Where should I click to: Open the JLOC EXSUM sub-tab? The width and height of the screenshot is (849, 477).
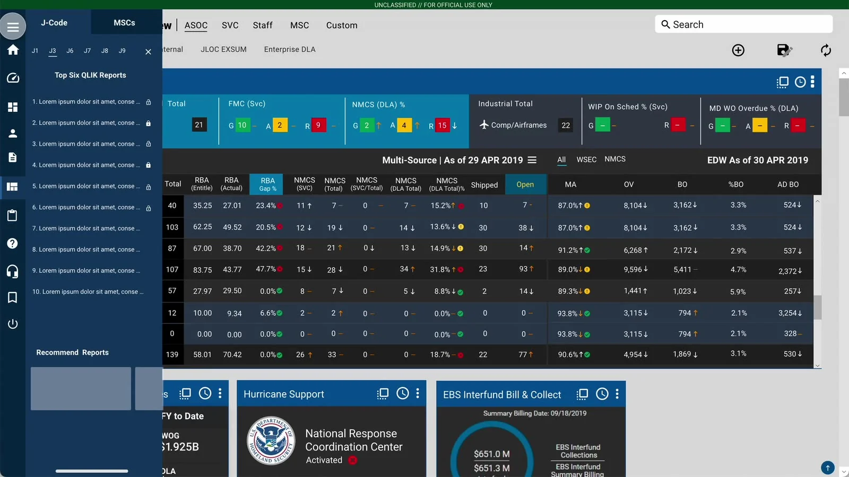[x=223, y=49]
